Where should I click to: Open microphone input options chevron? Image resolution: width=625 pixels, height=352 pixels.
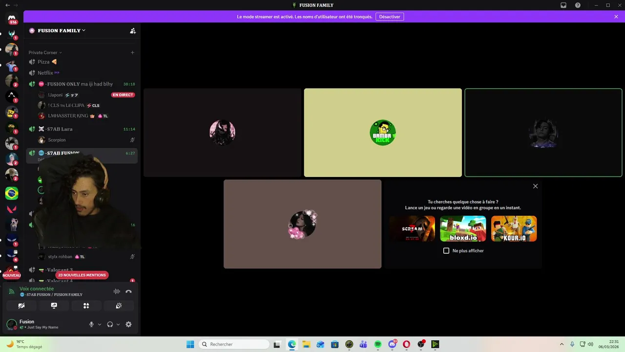[x=100, y=324]
